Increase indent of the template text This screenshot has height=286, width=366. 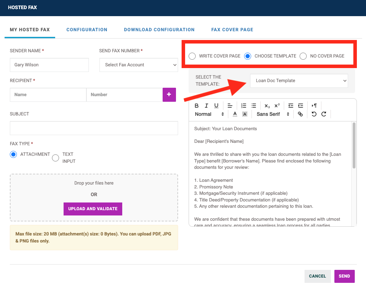pos(300,106)
